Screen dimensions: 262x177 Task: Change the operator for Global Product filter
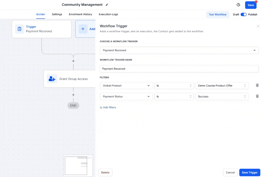click(x=174, y=86)
